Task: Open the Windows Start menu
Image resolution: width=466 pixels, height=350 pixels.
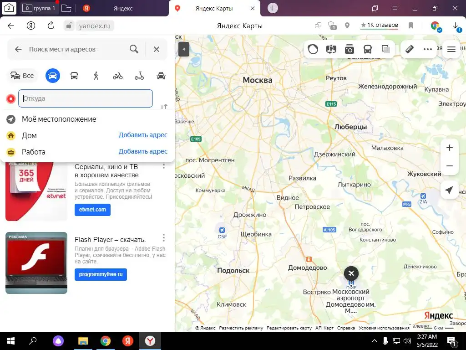Action: point(11,341)
